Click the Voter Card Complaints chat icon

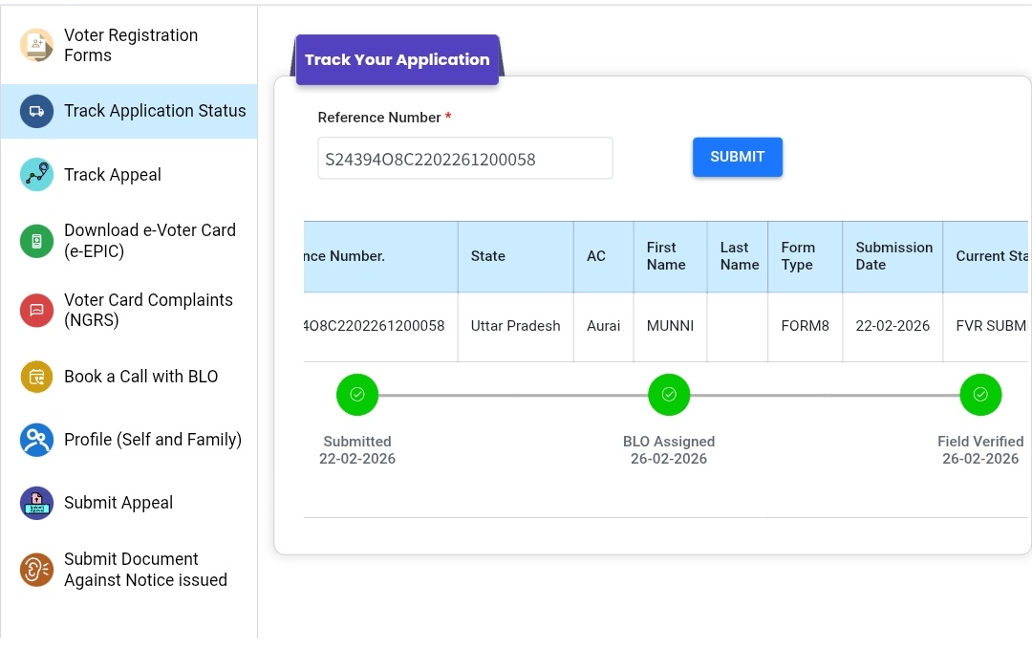pos(37,310)
